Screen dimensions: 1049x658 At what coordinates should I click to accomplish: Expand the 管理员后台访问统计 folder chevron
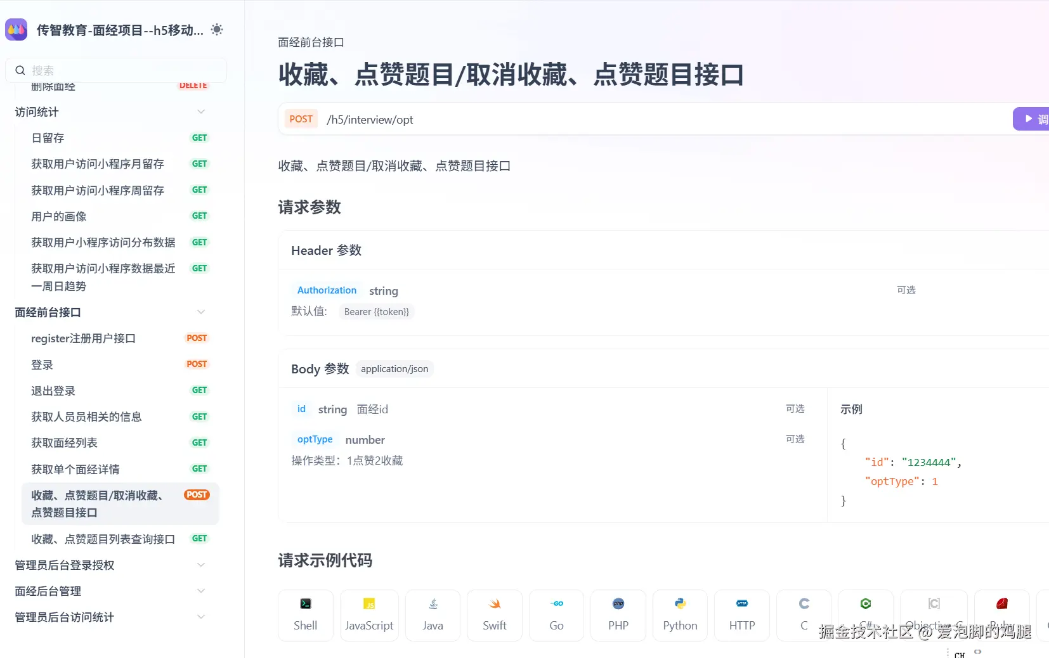click(201, 617)
